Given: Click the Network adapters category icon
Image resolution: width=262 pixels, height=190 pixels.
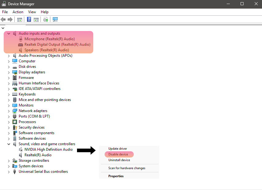Looking at the screenshot, I should click(x=15, y=111).
